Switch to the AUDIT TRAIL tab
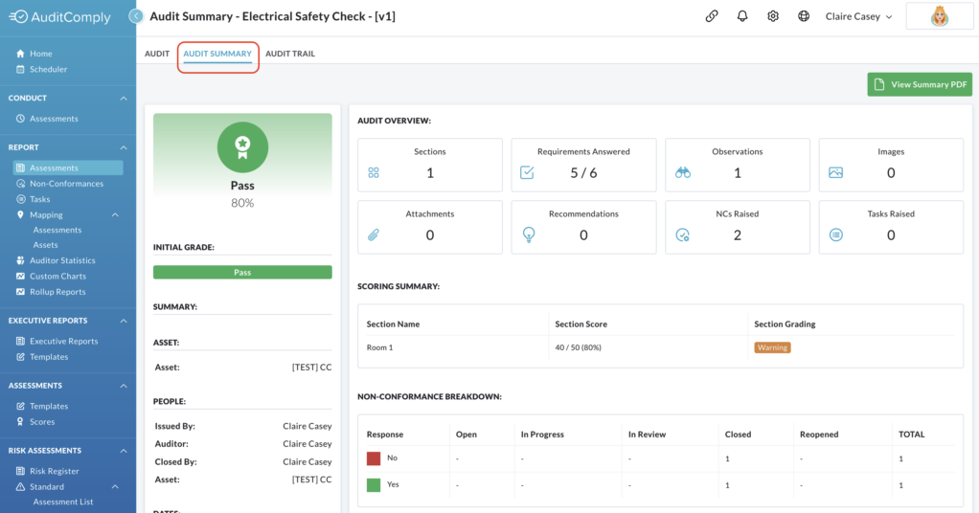Screen dimensions: 979x513 289,54
